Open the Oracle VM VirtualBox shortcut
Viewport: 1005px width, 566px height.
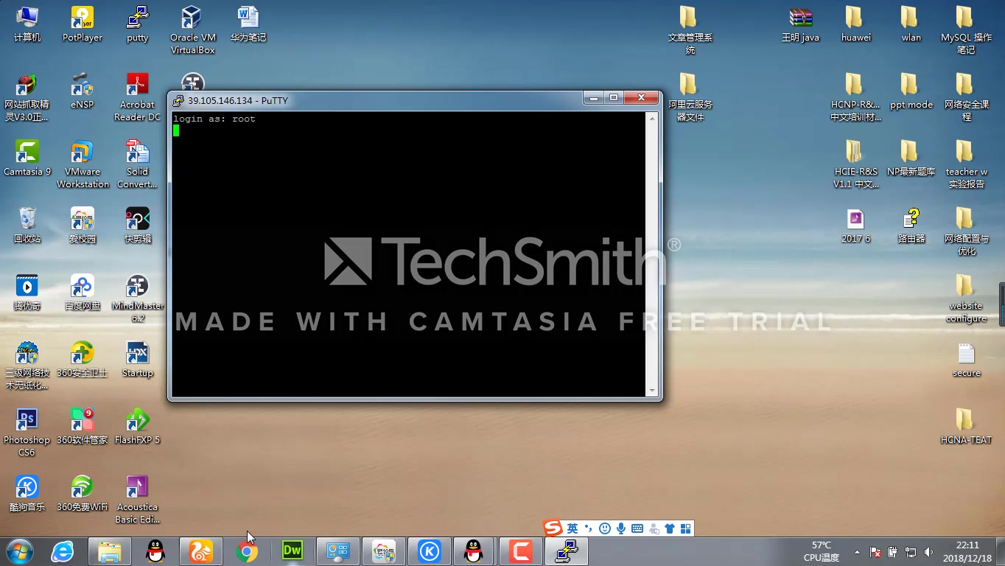(x=192, y=29)
